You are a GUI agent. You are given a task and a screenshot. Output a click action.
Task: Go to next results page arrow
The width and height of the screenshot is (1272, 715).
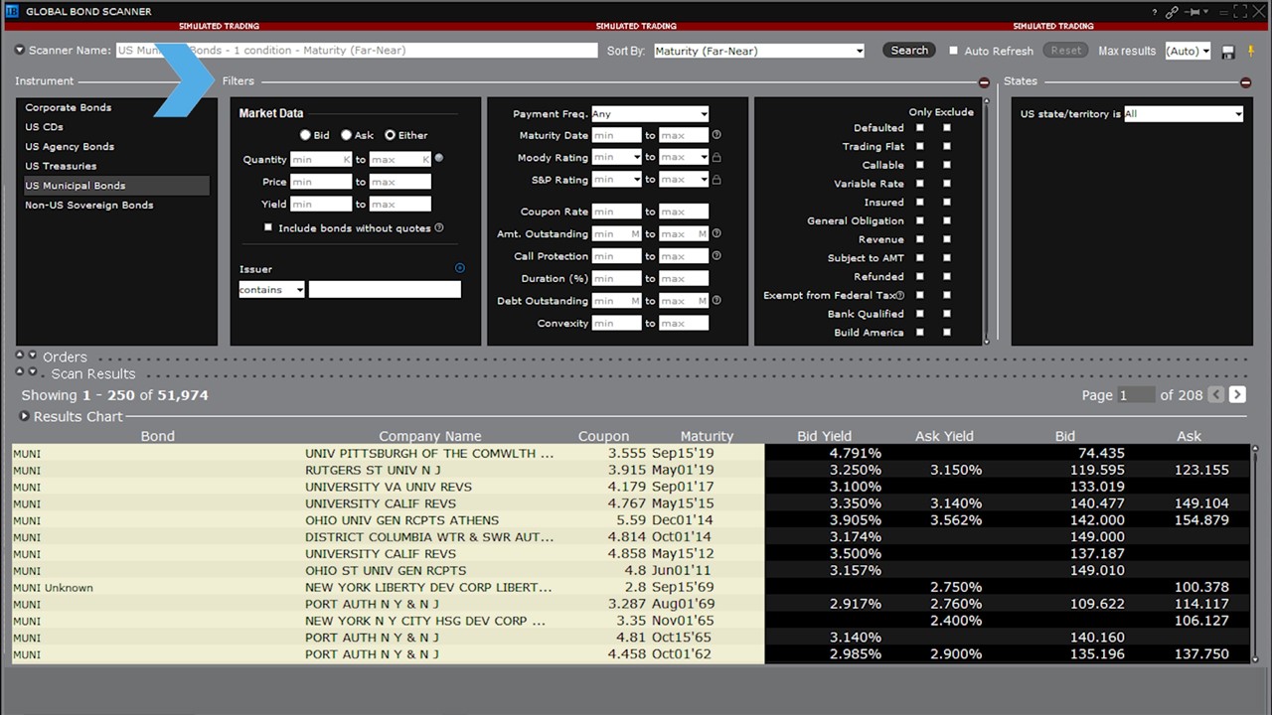coord(1237,395)
